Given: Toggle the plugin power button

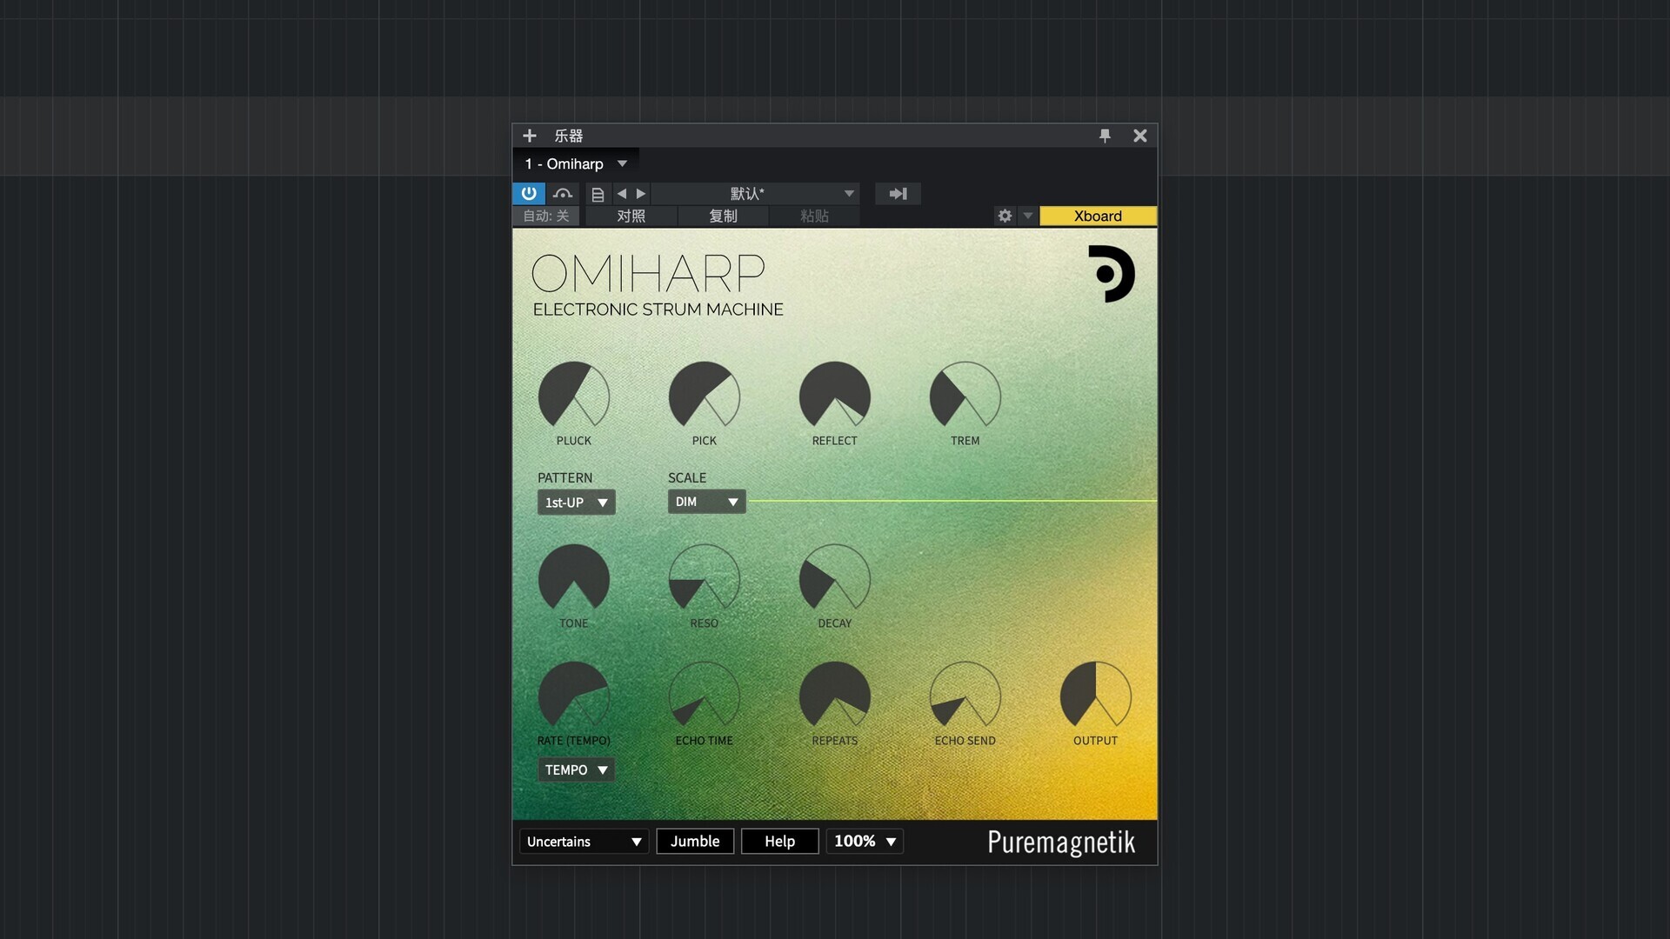Looking at the screenshot, I should [x=529, y=193].
